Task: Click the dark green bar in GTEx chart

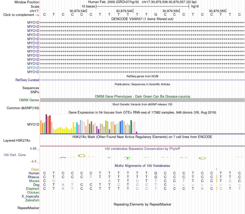Action: tap(131, 127)
